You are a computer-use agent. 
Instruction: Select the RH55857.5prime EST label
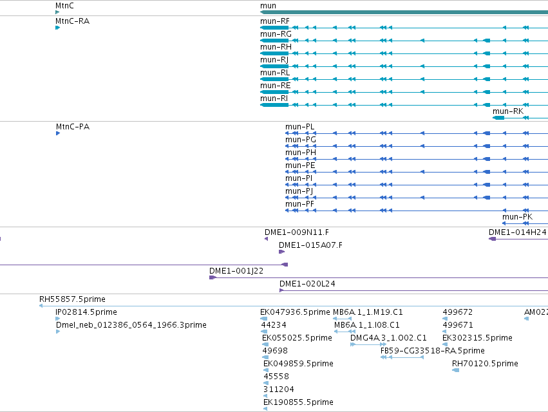coord(72,299)
